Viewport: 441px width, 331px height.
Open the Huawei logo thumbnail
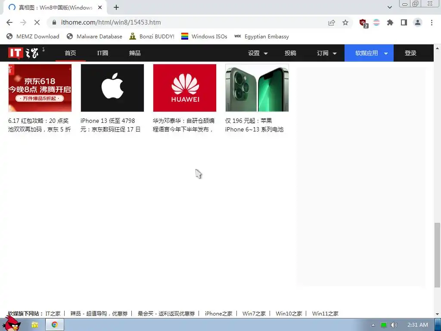tap(184, 88)
